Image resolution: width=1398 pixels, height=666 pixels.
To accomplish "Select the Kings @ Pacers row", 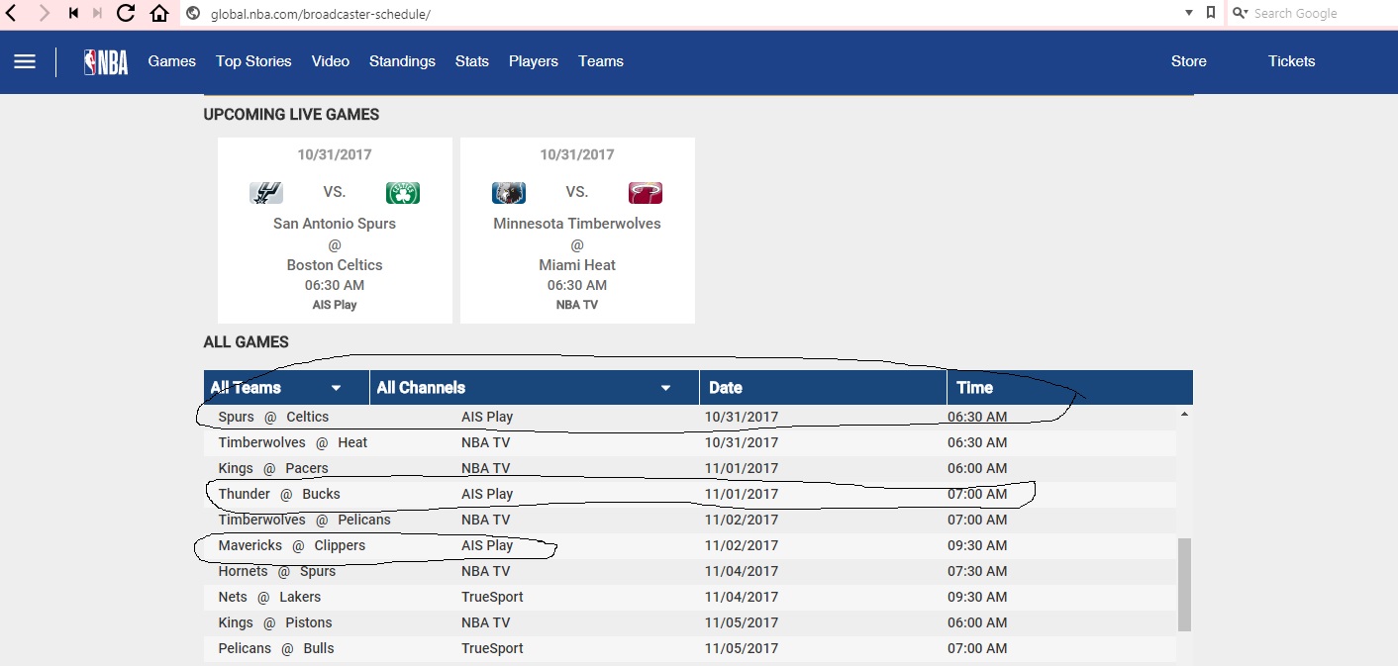I will click(690, 468).
